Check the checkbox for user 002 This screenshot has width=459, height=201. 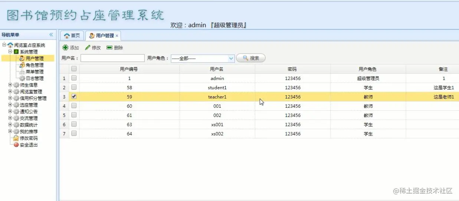(x=74, y=115)
